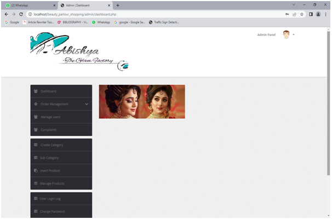Click the Dashboard sidebar icon
332x219 pixels.
coord(36,91)
